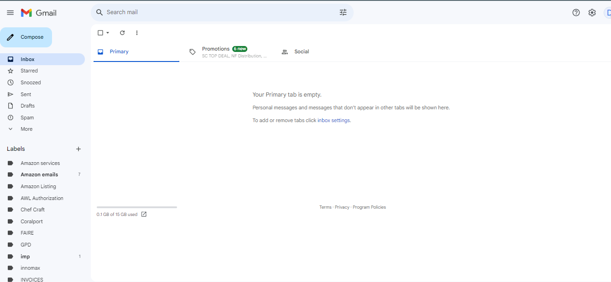Open the Program Policies link

(x=369, y=207)
